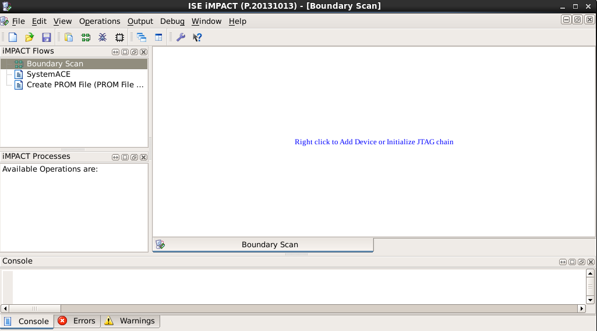Click the cascade windows toolbar icon
This screenshot has height=331, width=597.
(142, 37)
